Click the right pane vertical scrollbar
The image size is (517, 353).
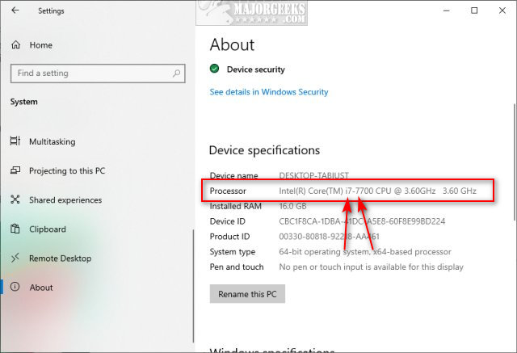click(515, 162)
